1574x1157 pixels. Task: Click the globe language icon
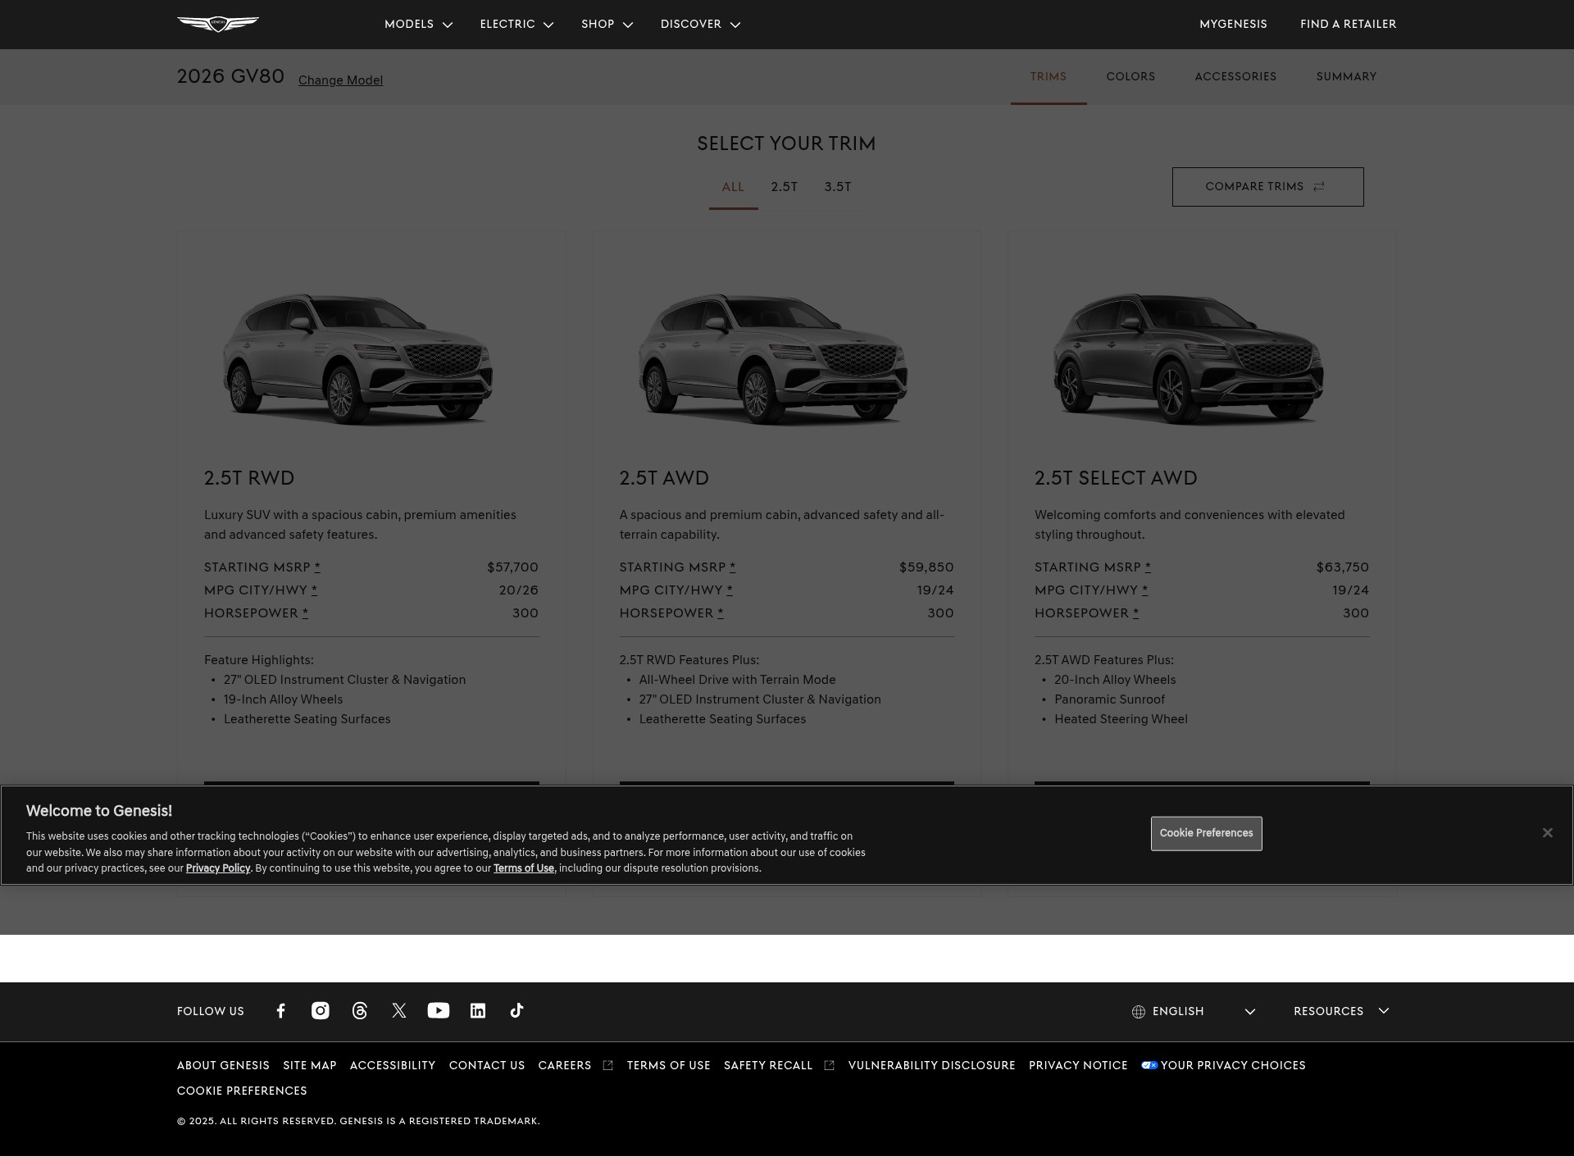pyautogui.click(x=1139, y=1012)
